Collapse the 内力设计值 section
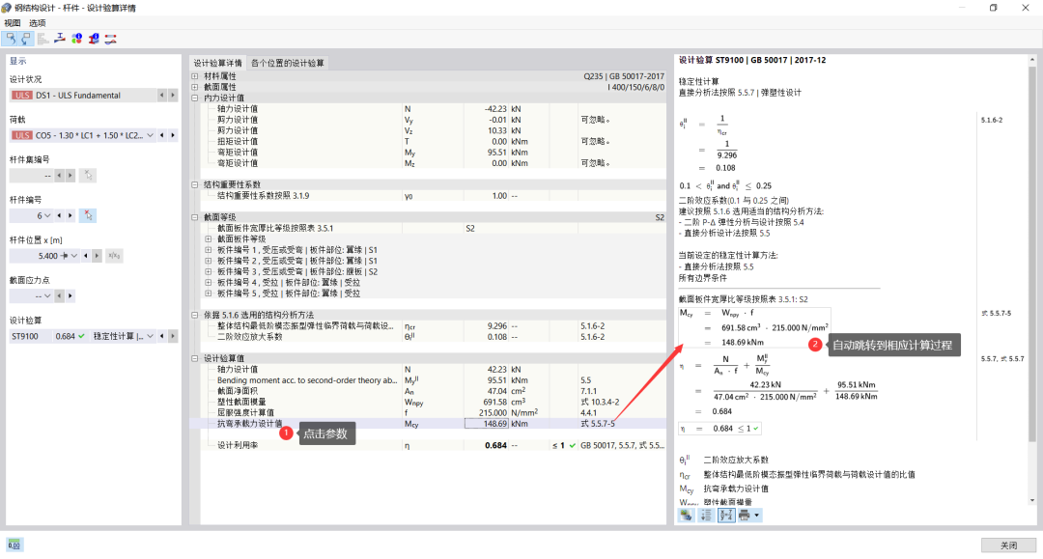This screenshot has width=1043, height=559. 195,98
